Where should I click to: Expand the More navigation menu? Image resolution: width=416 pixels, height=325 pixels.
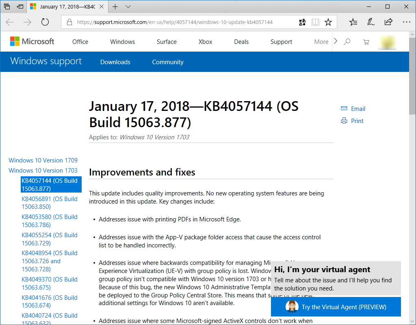321,41
